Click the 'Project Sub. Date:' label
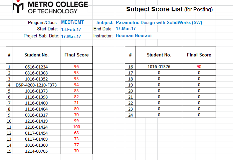Image resolution: width=233 pixels, height=160 pixels. (41, 36)
